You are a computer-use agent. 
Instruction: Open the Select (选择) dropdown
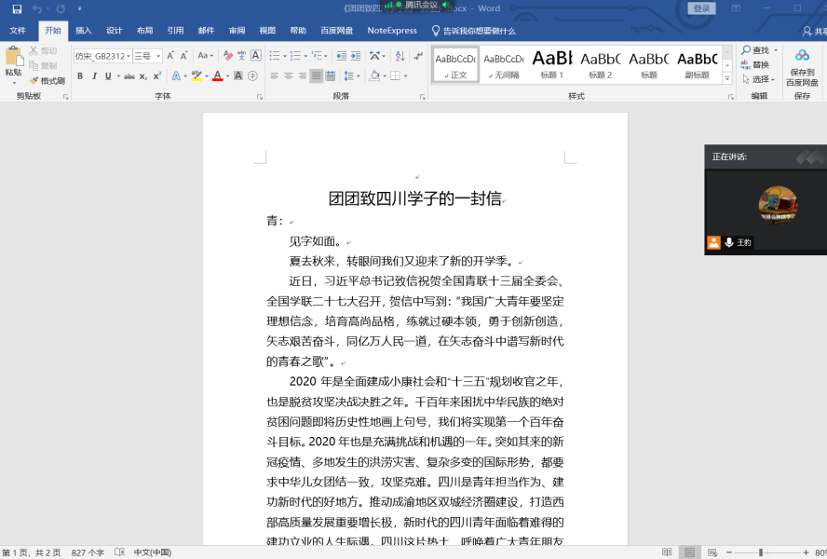point(758,79)
